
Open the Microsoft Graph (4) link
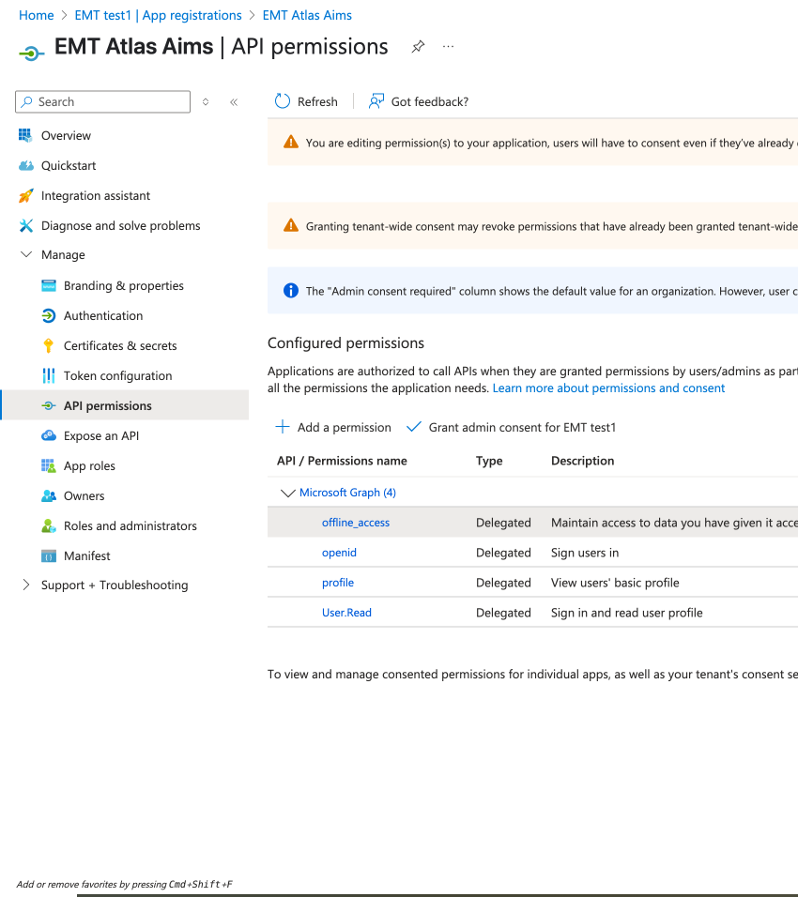click(347, 493)
